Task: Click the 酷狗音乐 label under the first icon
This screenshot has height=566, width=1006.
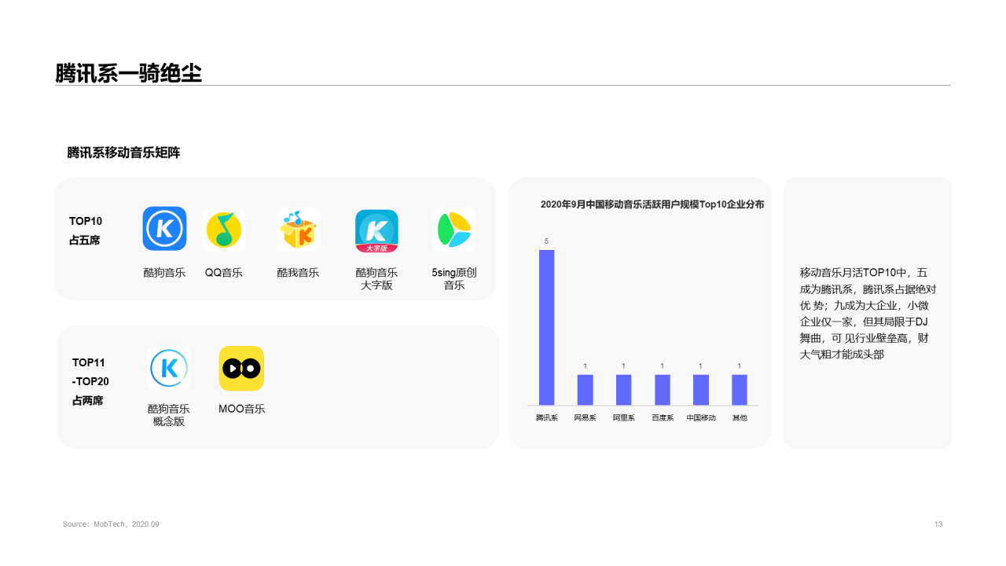Action: (164, 273)
